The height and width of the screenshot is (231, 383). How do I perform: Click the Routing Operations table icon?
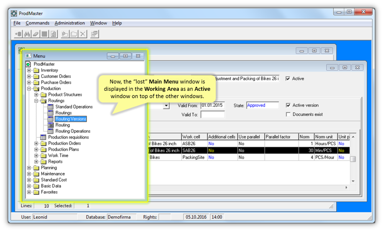pos(50,131)
